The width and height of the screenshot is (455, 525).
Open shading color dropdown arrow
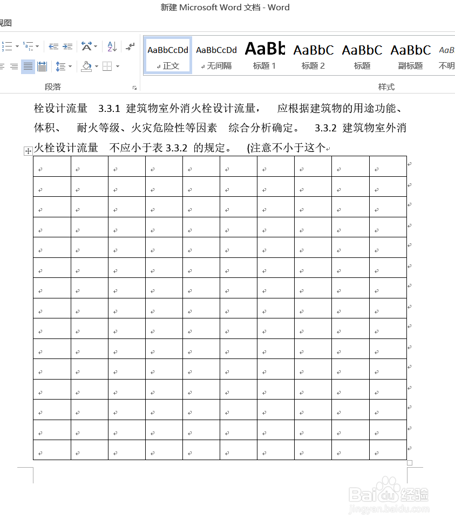pos(97,67)
